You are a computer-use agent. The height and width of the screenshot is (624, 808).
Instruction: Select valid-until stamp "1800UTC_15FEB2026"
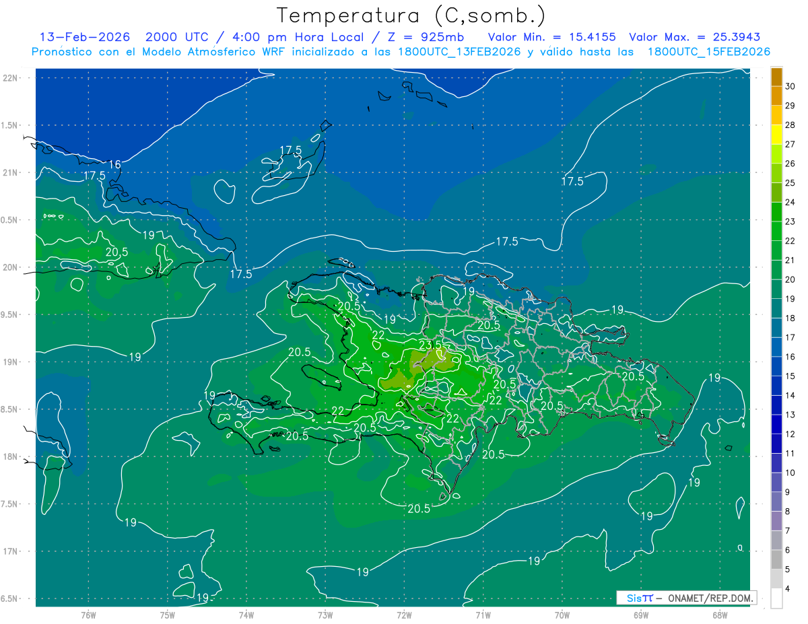(709, 51)
